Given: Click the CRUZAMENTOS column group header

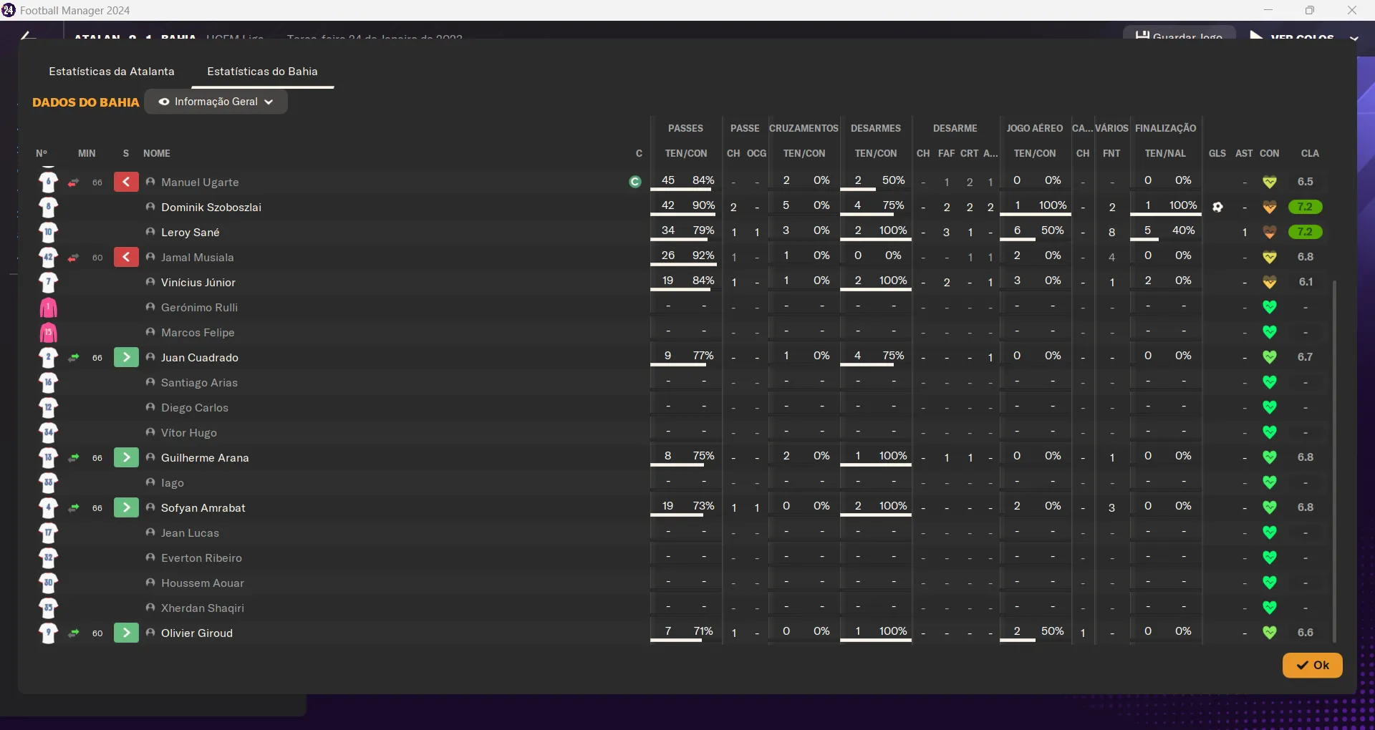Looking at the screenshot, I should coord(804,128).
